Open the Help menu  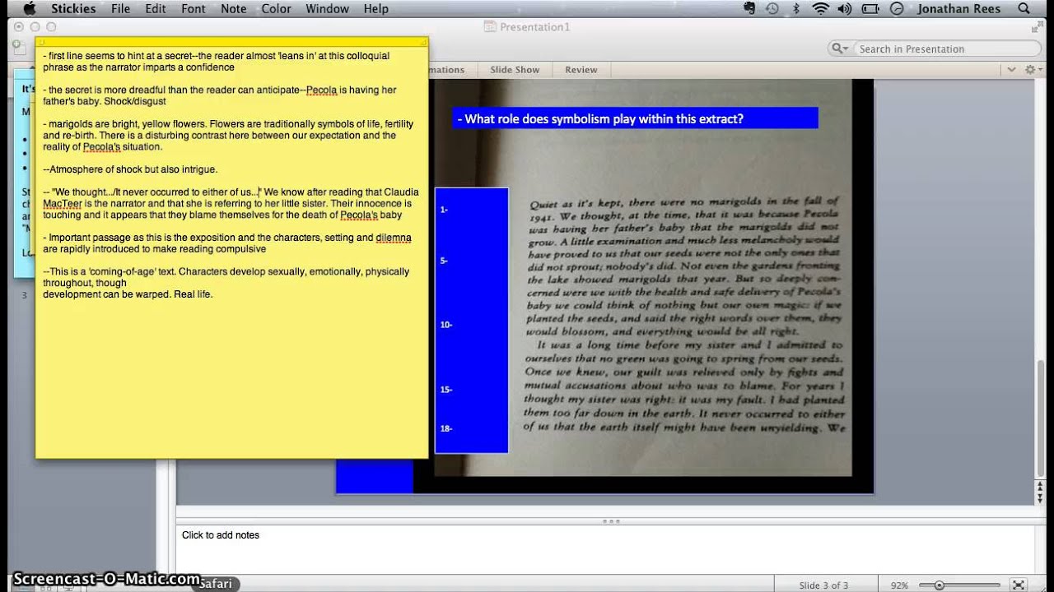click(x=375, y=9)
